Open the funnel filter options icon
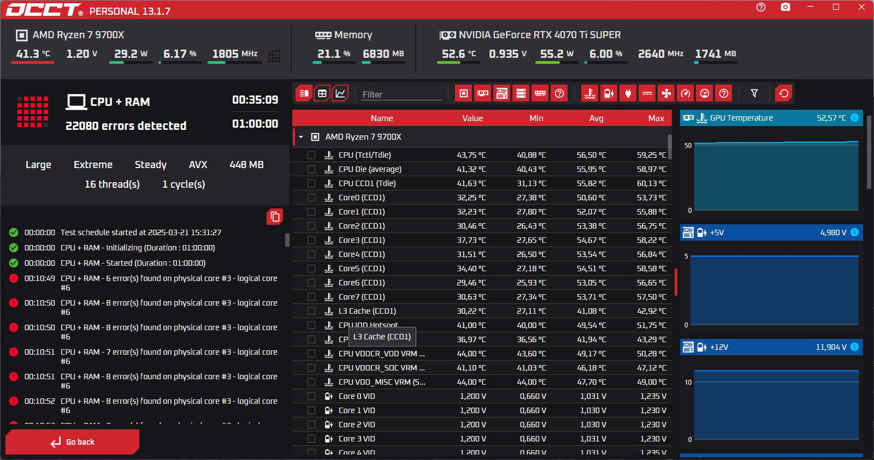Screen dimensions: 874x460 754,93
